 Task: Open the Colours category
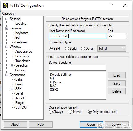pyautogui.click(x=20, y=70)
